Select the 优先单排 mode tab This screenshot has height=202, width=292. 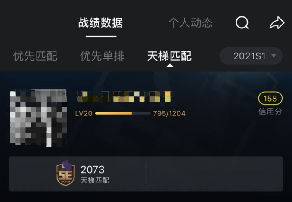(102, 56)
